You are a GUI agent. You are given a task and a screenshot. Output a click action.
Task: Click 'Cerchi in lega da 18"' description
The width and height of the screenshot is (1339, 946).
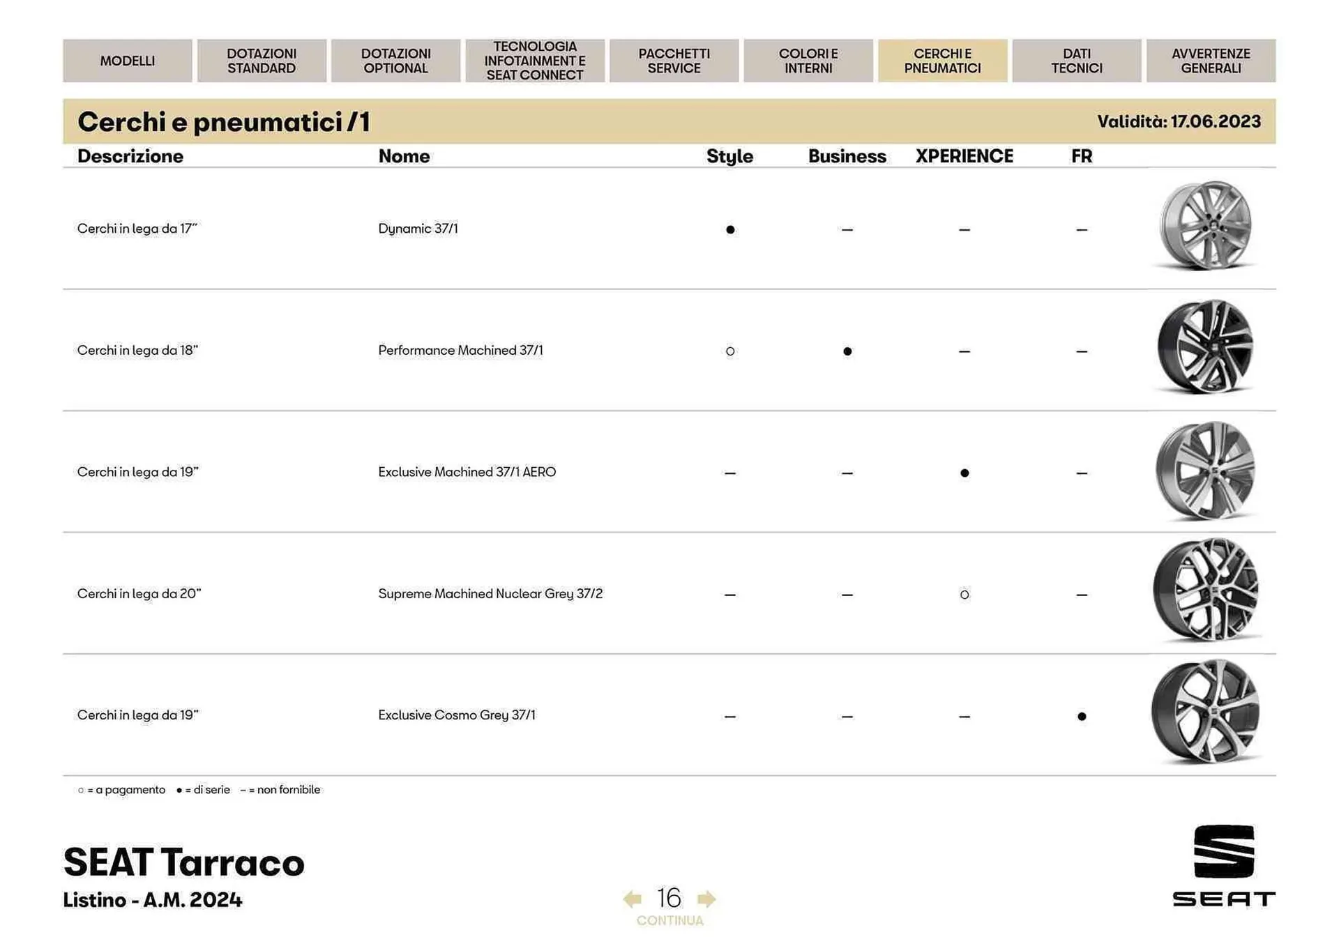point(137,350)
